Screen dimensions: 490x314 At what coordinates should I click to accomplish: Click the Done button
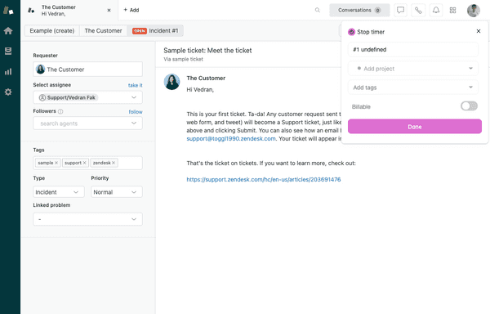coord(415,127)
